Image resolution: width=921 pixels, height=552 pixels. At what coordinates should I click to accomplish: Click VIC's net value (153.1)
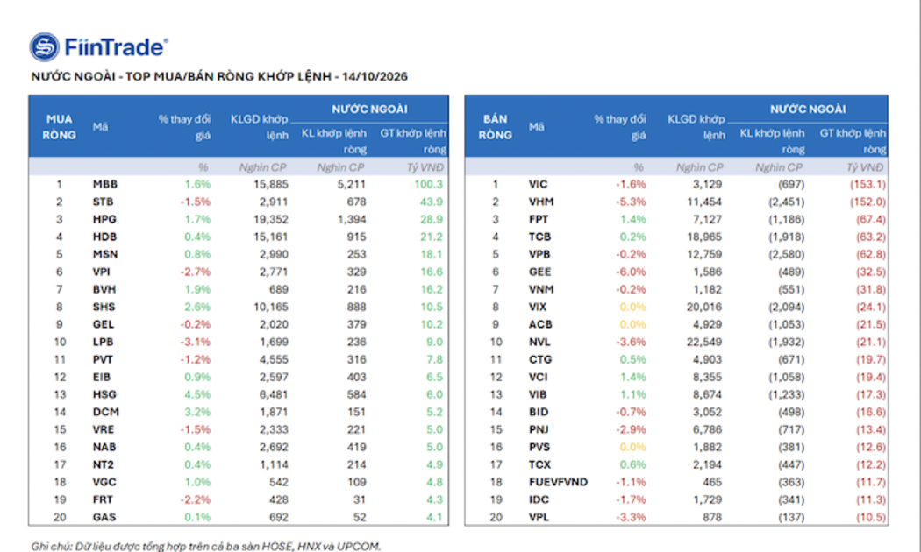[x=867, y=184]
